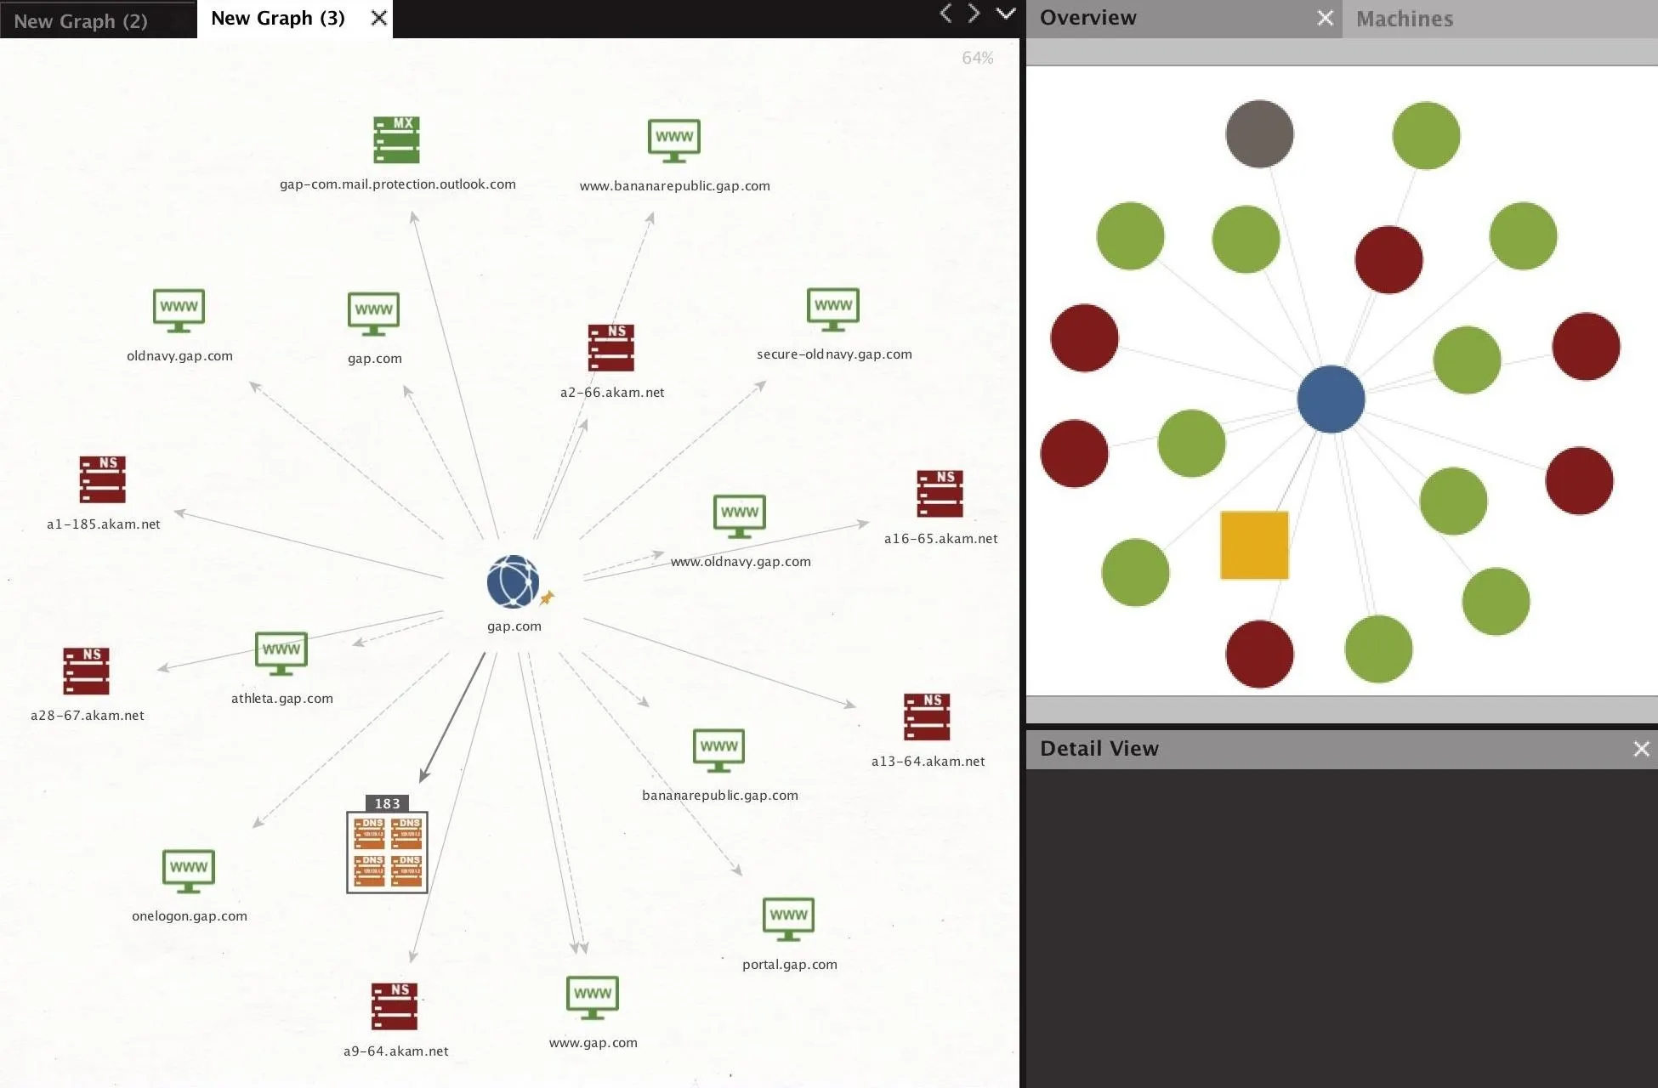Click the a1-185.akam.net NS server icon
The image size is (1658, 1088).
102,479
